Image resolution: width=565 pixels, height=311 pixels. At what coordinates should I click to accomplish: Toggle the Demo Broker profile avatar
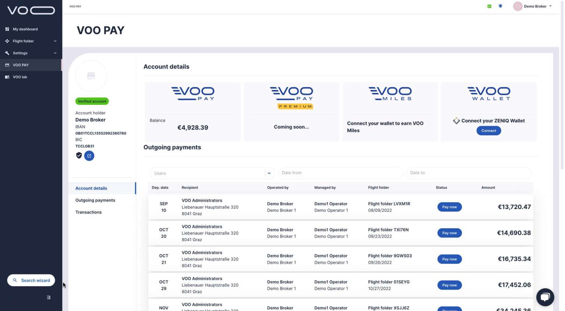[x=518, y=6]
